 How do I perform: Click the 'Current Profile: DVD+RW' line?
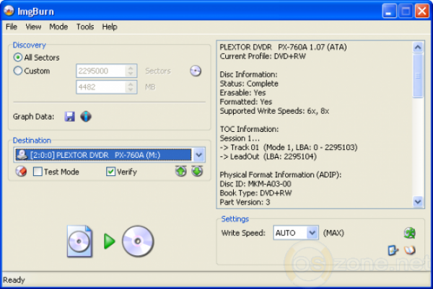(263, 56)
